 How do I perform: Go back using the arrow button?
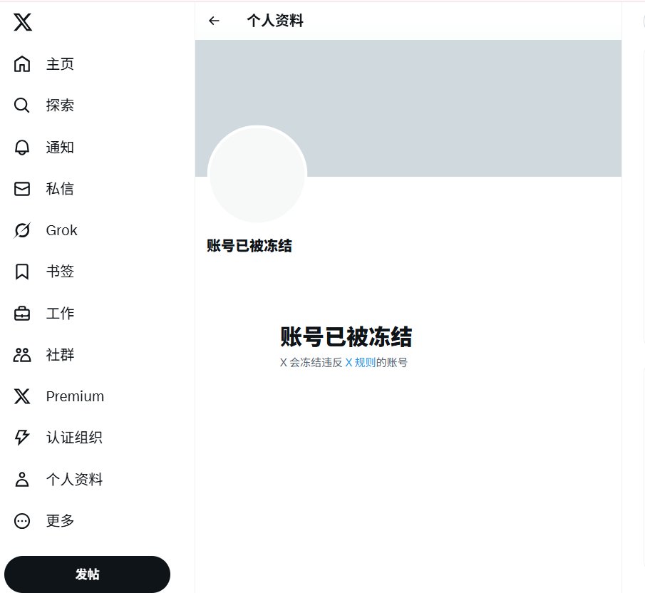[214, 21]
